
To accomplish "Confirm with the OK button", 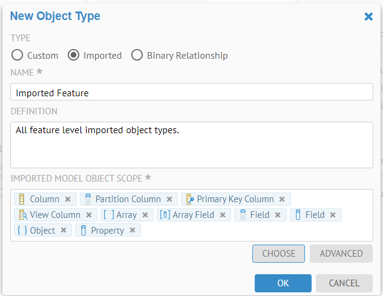I will [283, 283].
